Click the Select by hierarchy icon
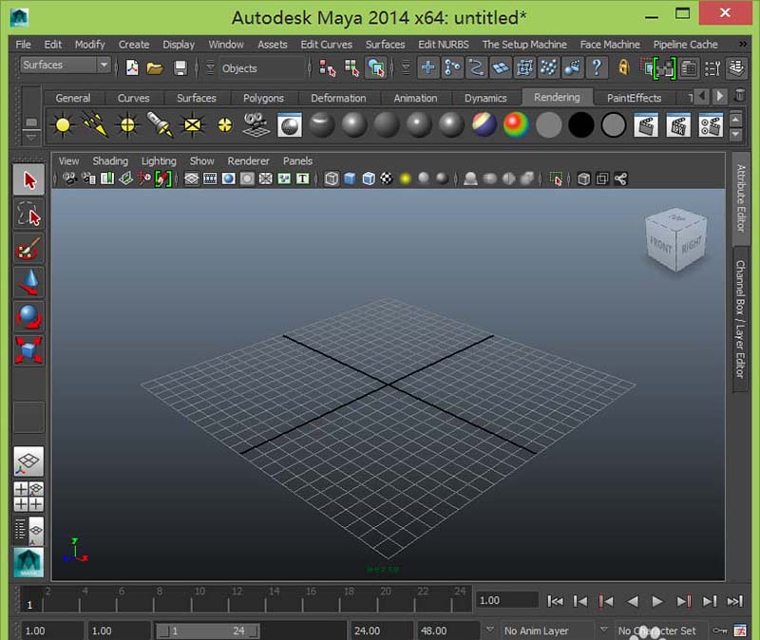This screenshot has width=760, height=640. coord(328,67)
